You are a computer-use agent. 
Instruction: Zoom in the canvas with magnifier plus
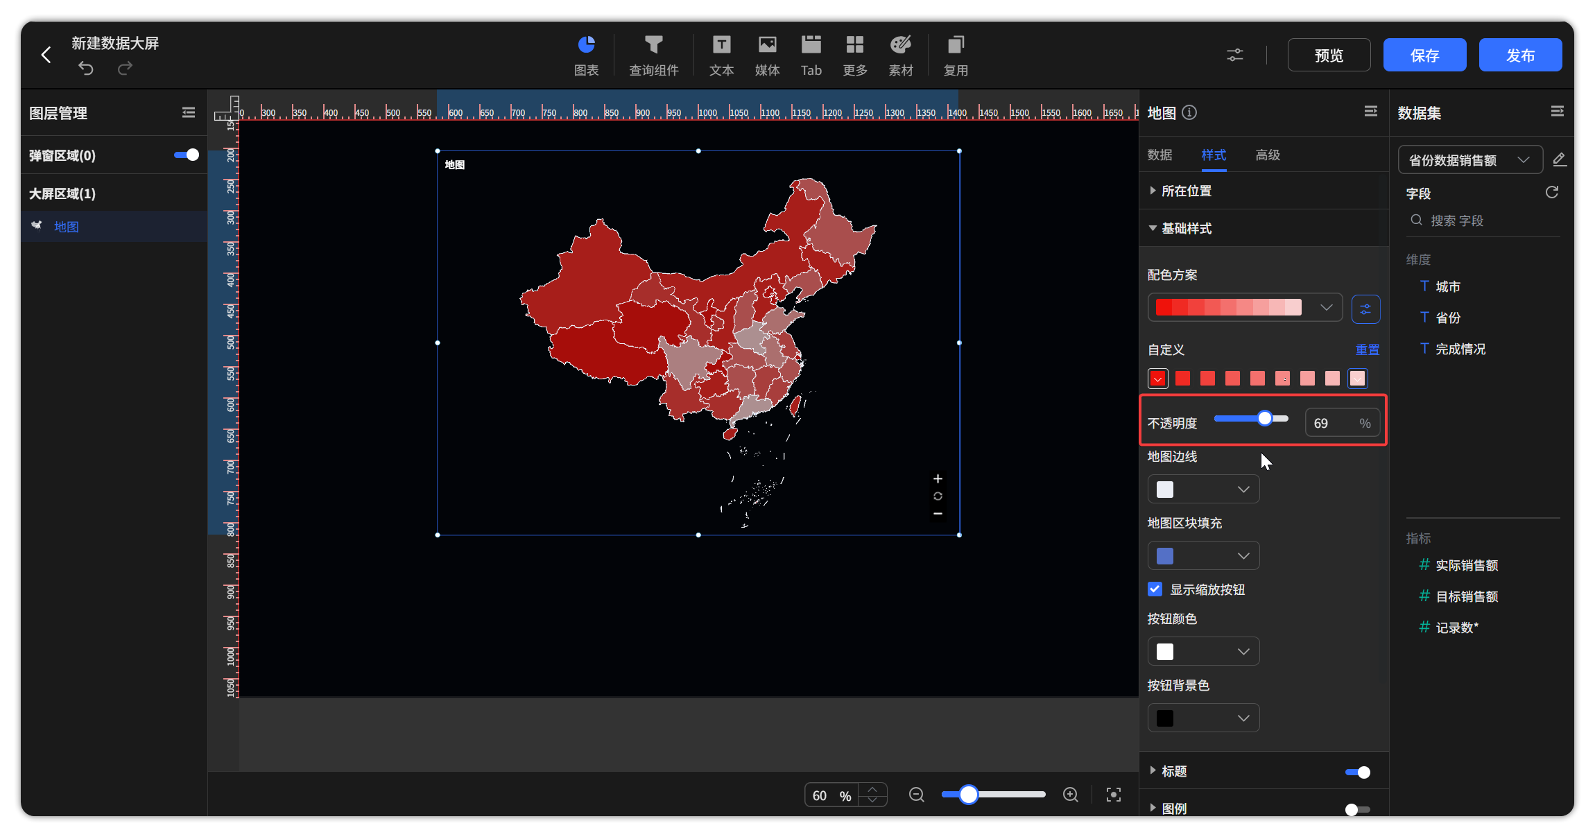click(x=1071, y=795)
